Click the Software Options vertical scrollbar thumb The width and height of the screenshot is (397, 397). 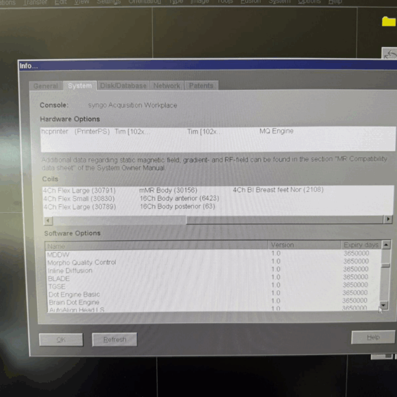pos(385,265)
